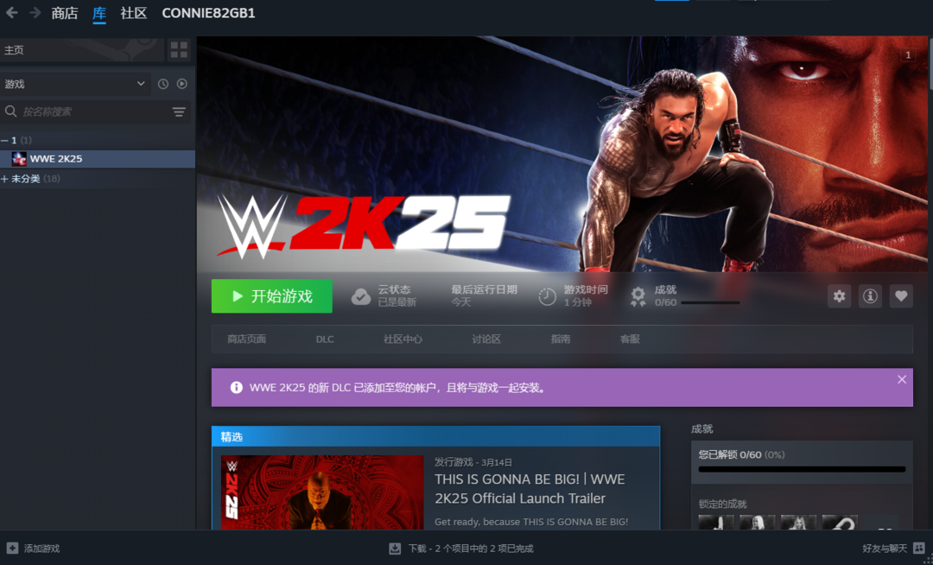Click the 精选 featured header
The image size is (933, 565).
(435, 436)
